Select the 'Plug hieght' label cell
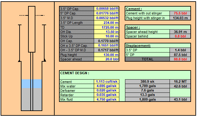 click(77, 55)
